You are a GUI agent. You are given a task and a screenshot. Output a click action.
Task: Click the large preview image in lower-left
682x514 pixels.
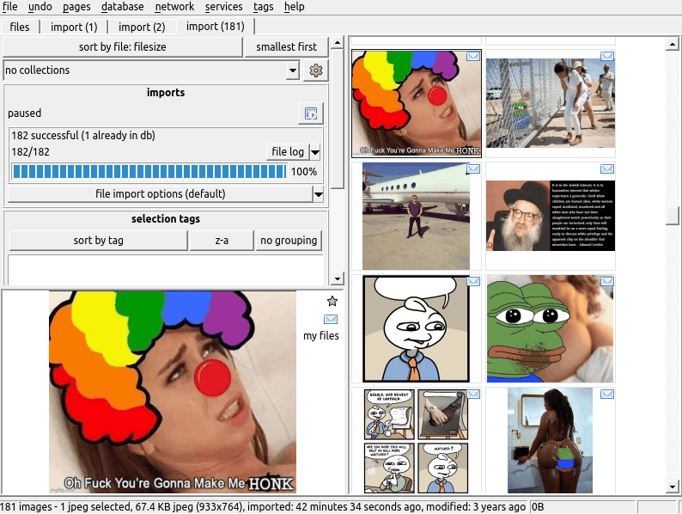pos(173,392)
